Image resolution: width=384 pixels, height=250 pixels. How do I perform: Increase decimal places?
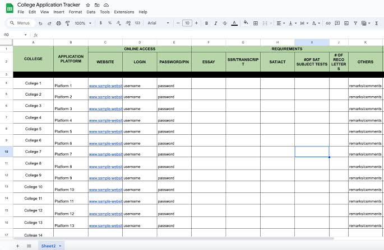click(x=128, y=23)
